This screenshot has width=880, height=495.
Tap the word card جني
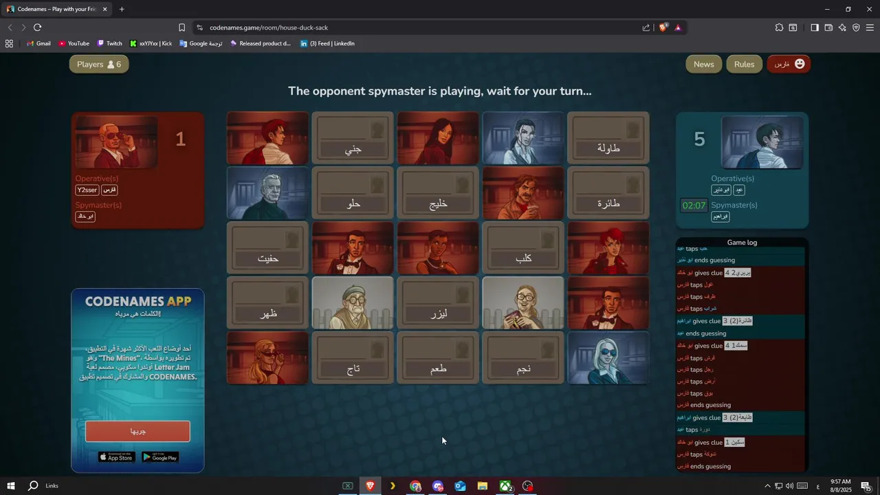pos(353,138)
